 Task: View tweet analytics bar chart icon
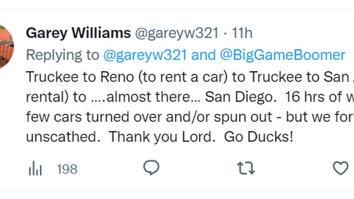pyautogui.click(x=35, y=168)
